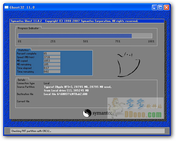Select the Time remaining value 0:02

pos(52,71)
